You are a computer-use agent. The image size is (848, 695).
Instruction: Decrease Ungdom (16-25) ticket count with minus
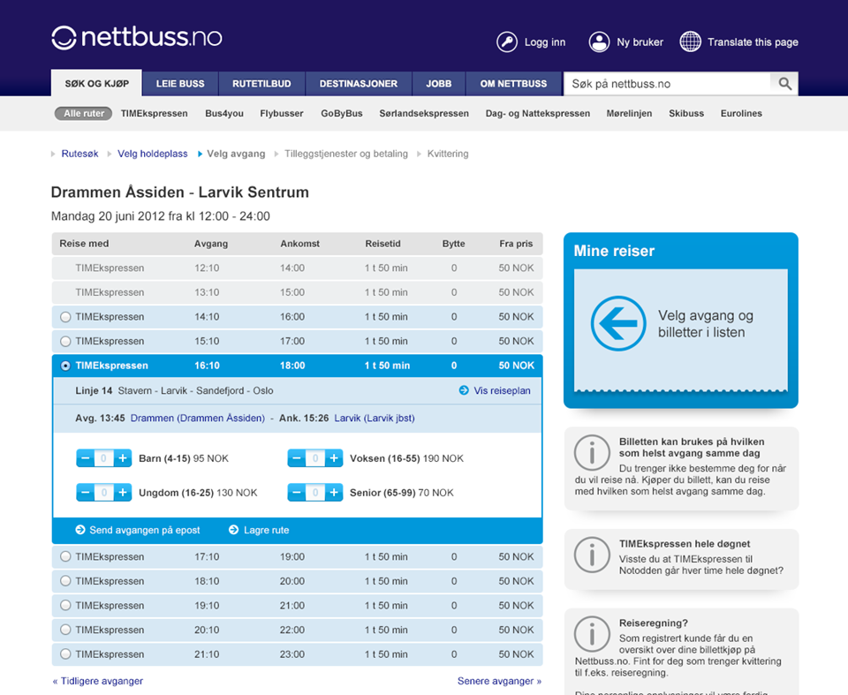[x=85, y=493]
